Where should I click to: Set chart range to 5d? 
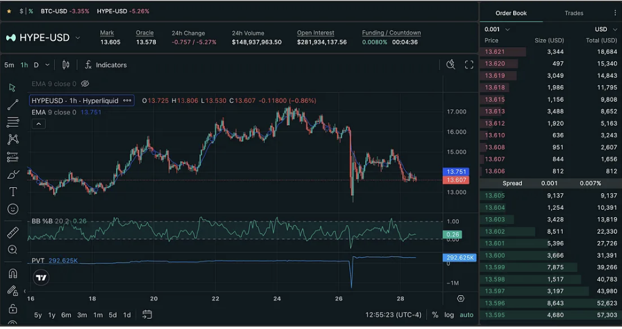(112, 315)
